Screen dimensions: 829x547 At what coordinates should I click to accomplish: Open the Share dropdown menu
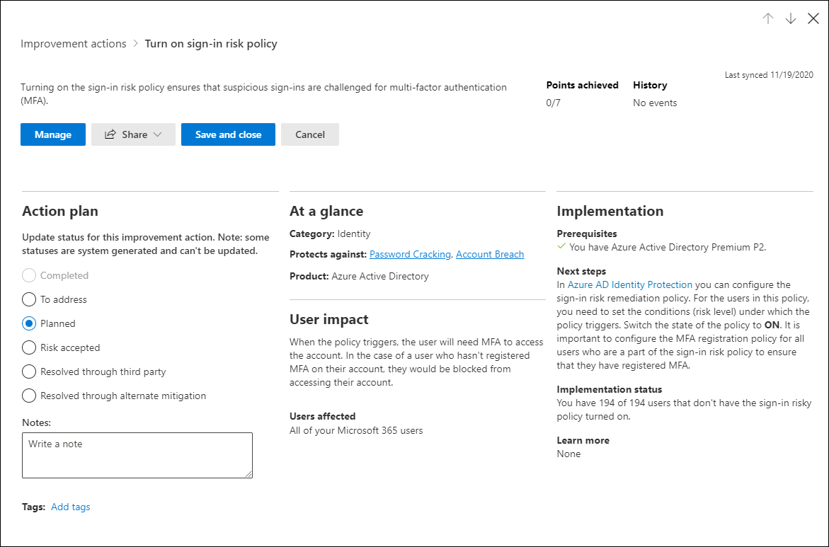[x=133, y=134]
